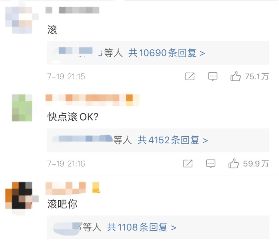The height and width of the screenshot is (244, 279).
Task: Open orange username above 快点滚OK?
Action: click(x=92, y=100)
